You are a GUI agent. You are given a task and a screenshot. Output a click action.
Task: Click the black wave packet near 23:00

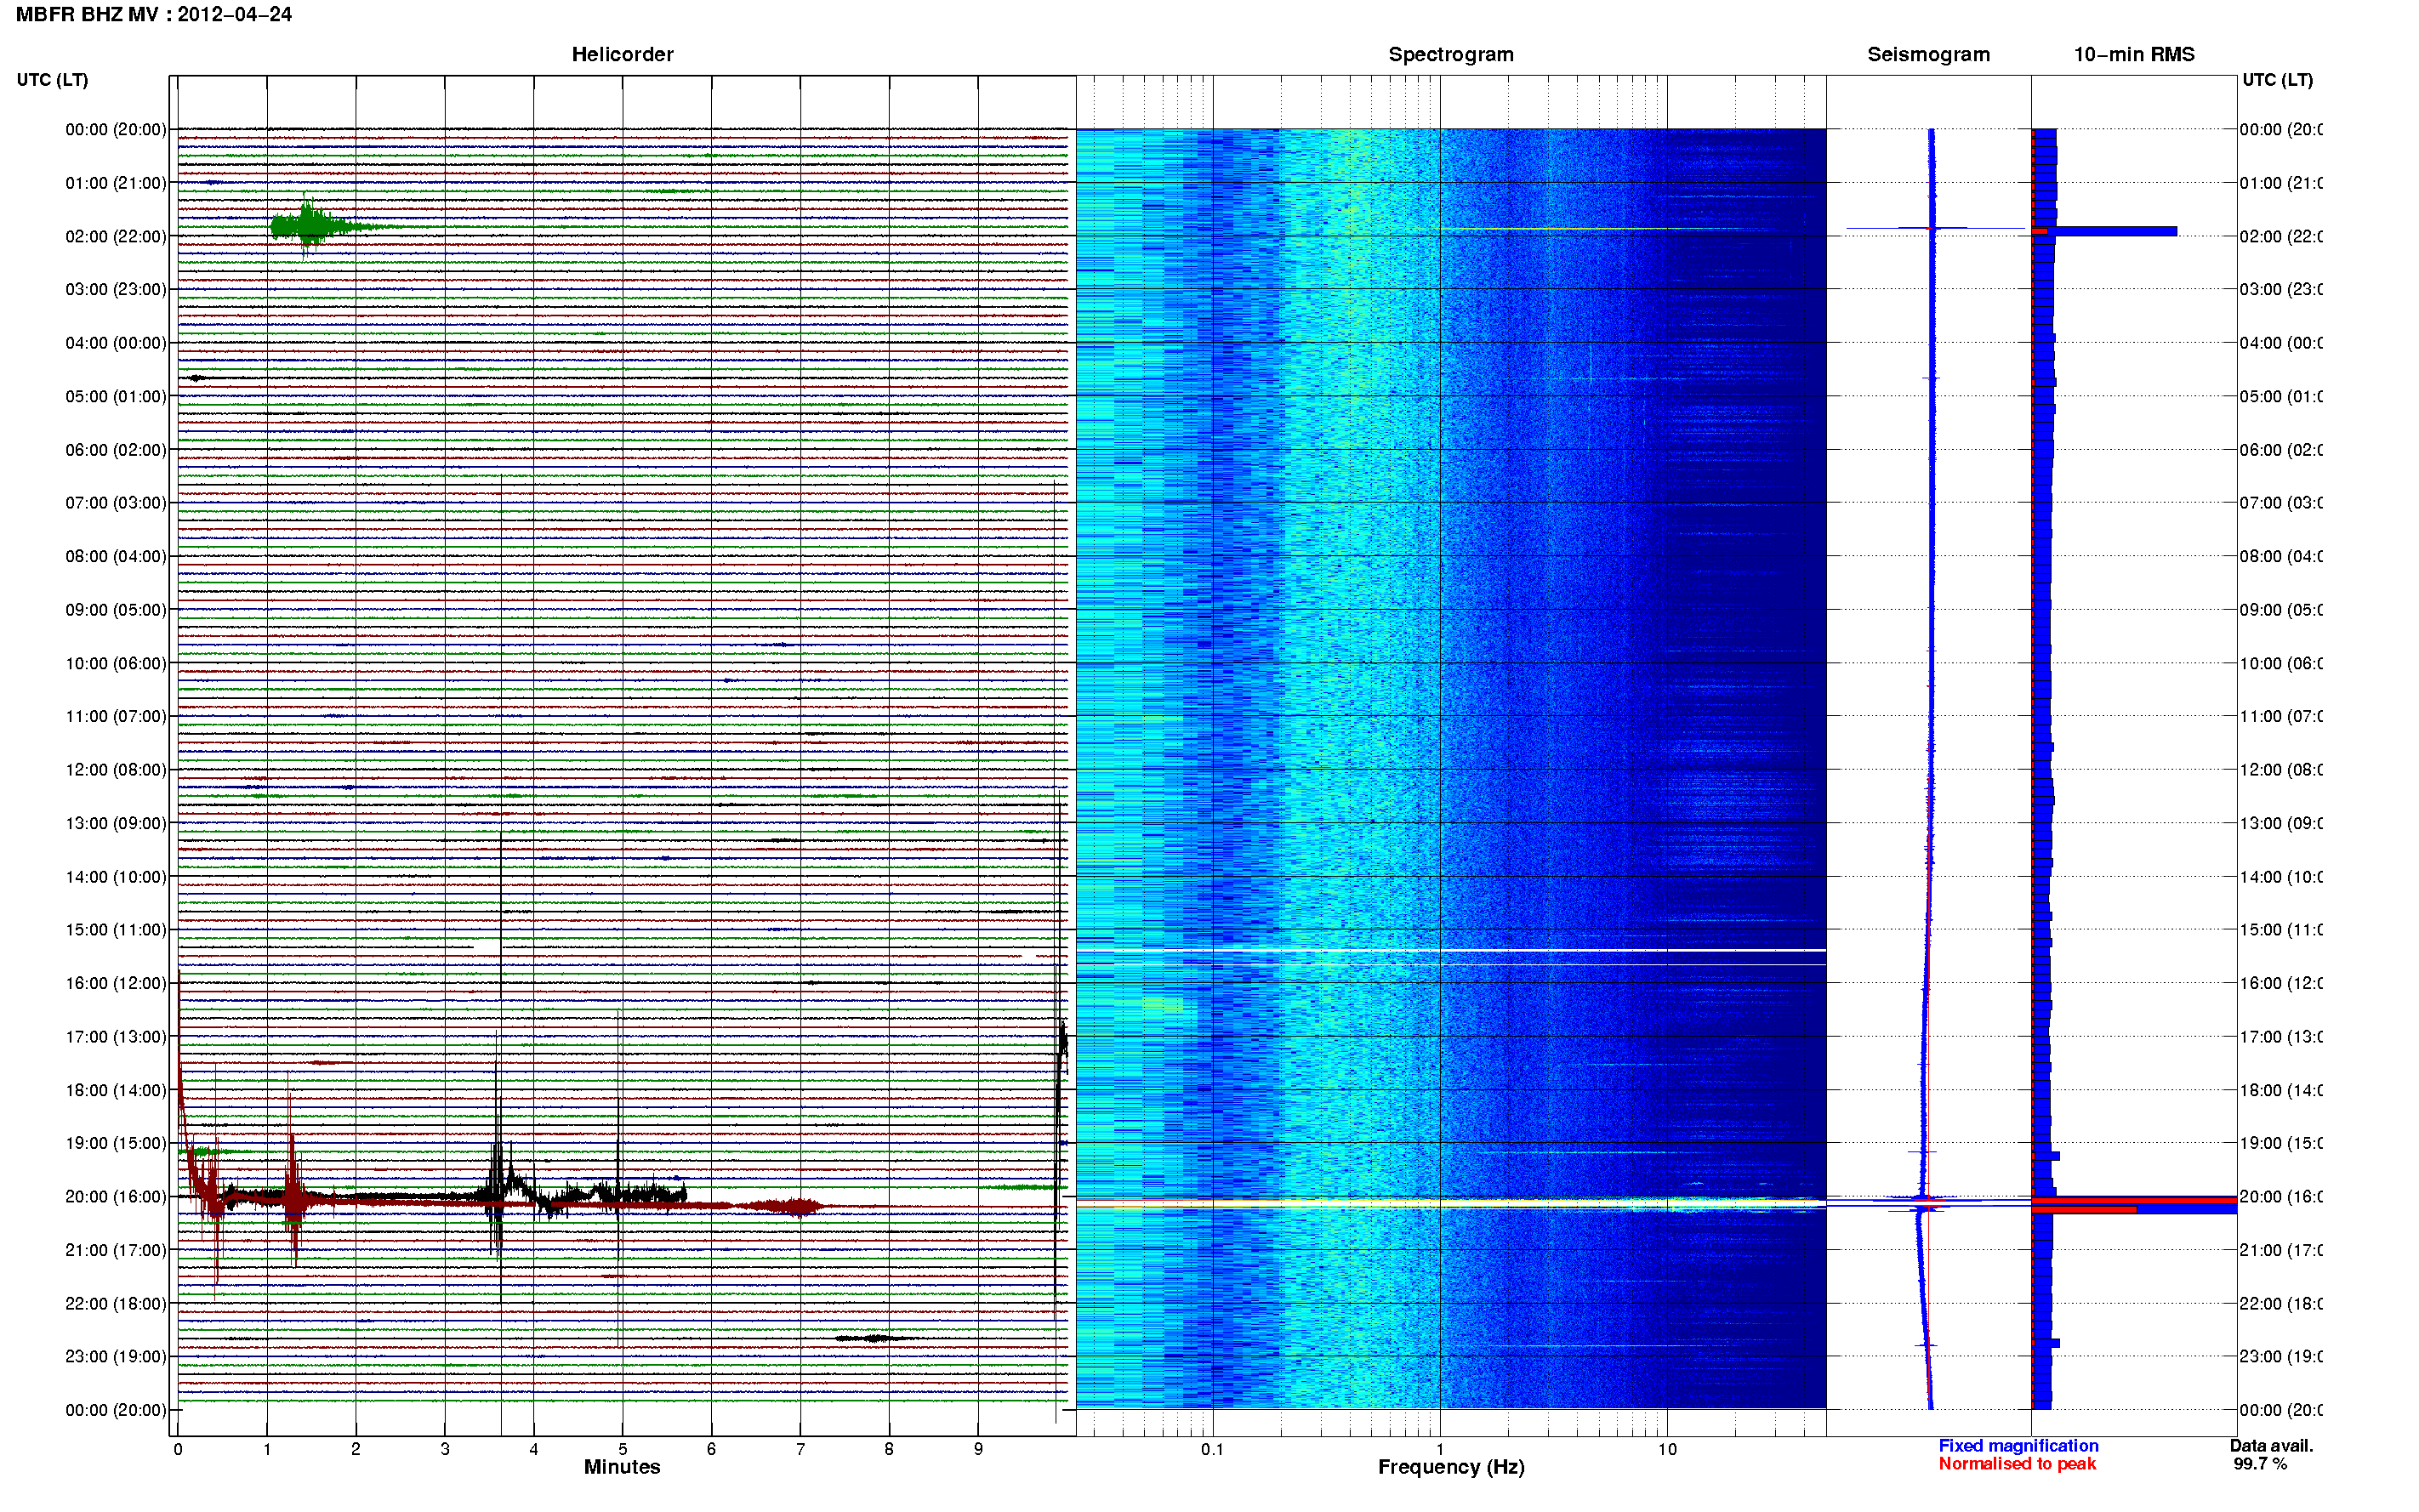[x=875, y=1338]
